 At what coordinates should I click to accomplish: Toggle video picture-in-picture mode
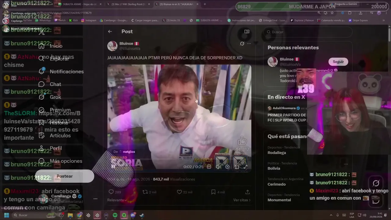pyautogui.click(x=236, y=167)
